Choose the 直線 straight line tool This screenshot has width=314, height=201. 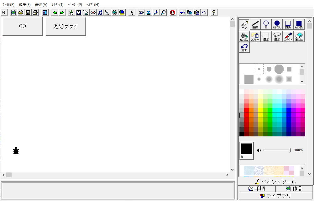click(255, 24)
